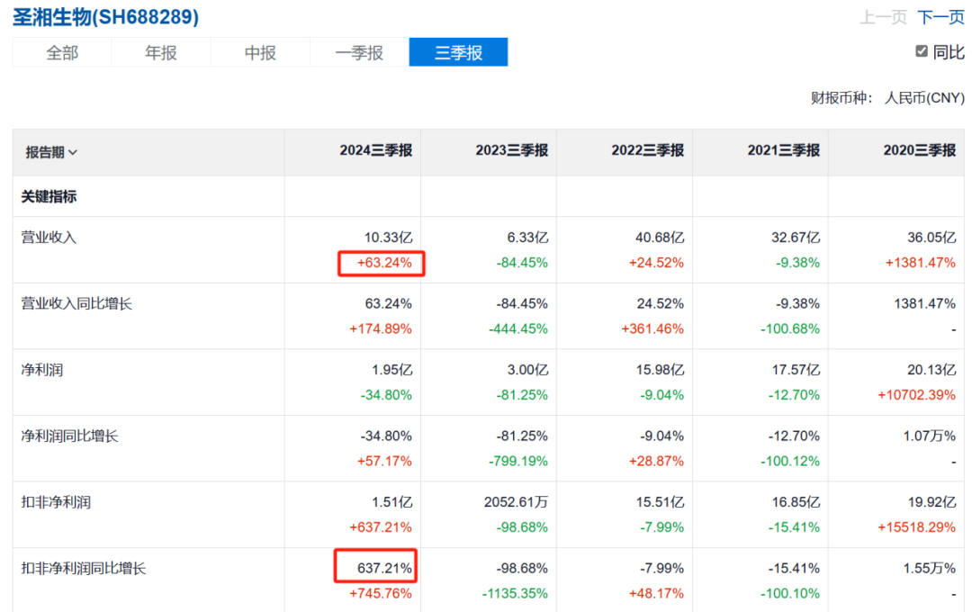
Task: Click the 36.05亿 revenue value
Action: pyautogui.click(x=931, y=238)
